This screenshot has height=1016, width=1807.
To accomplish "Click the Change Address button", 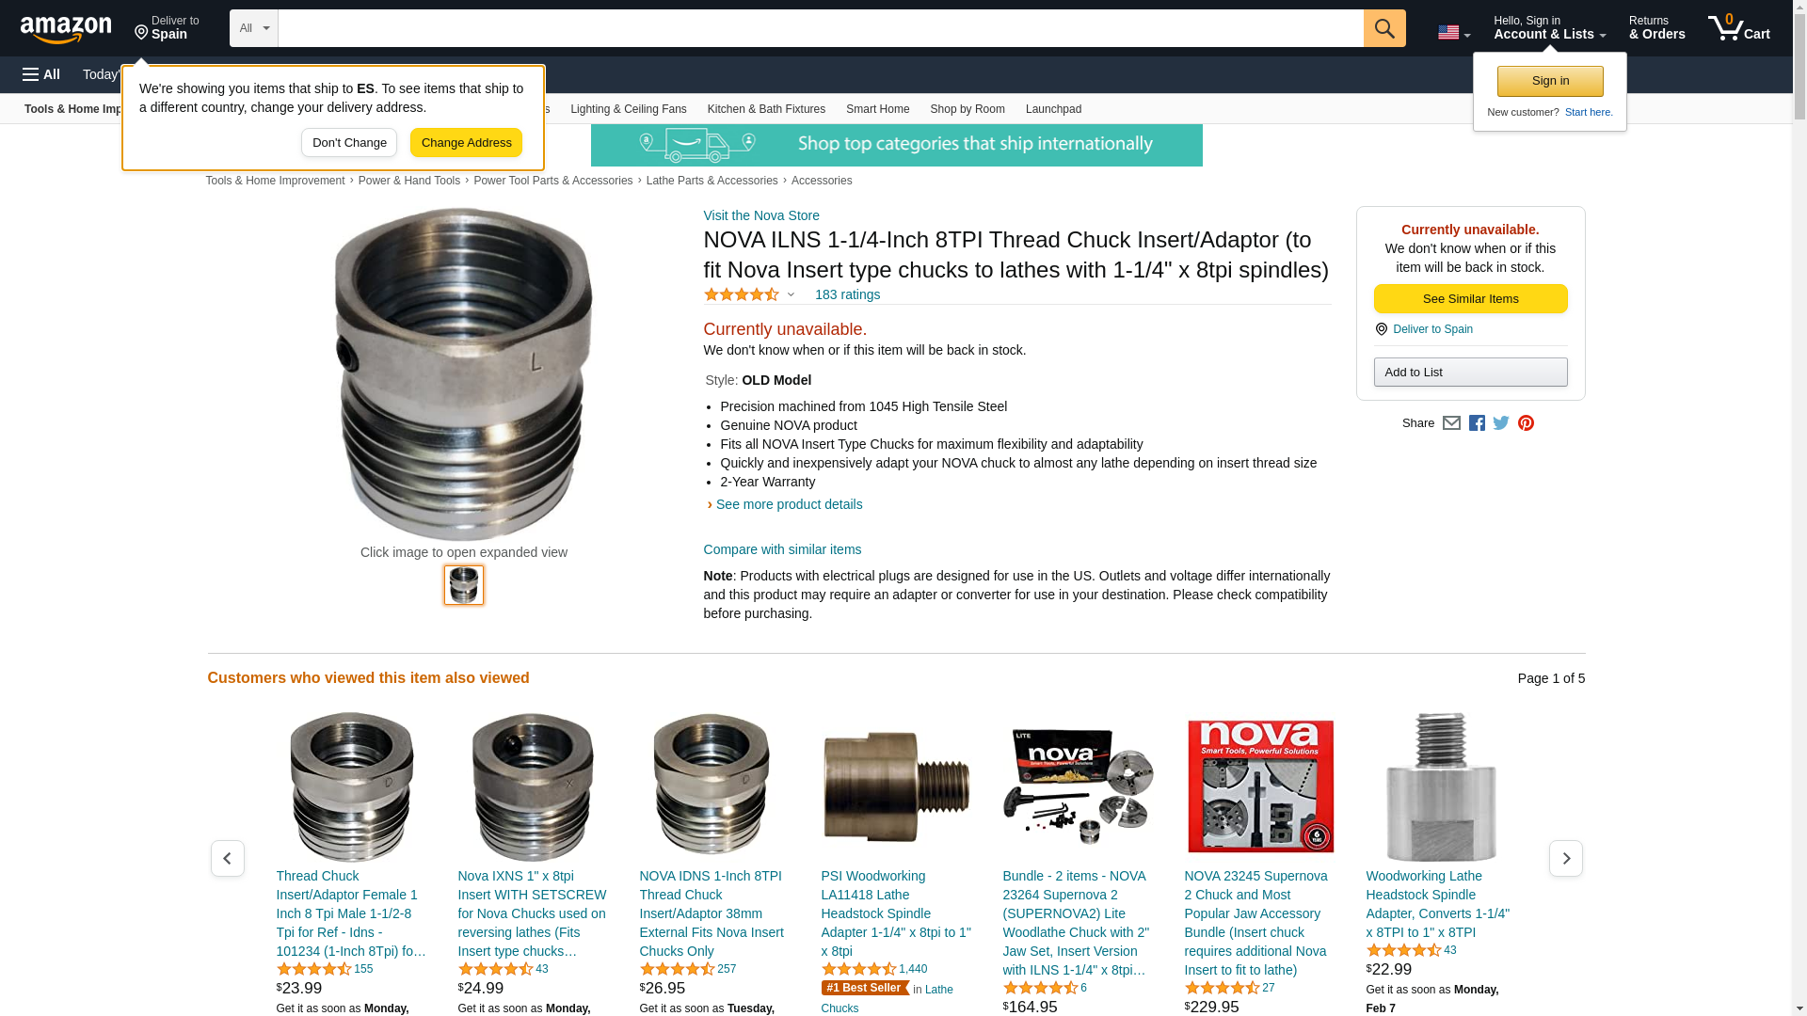I will 466,143.
